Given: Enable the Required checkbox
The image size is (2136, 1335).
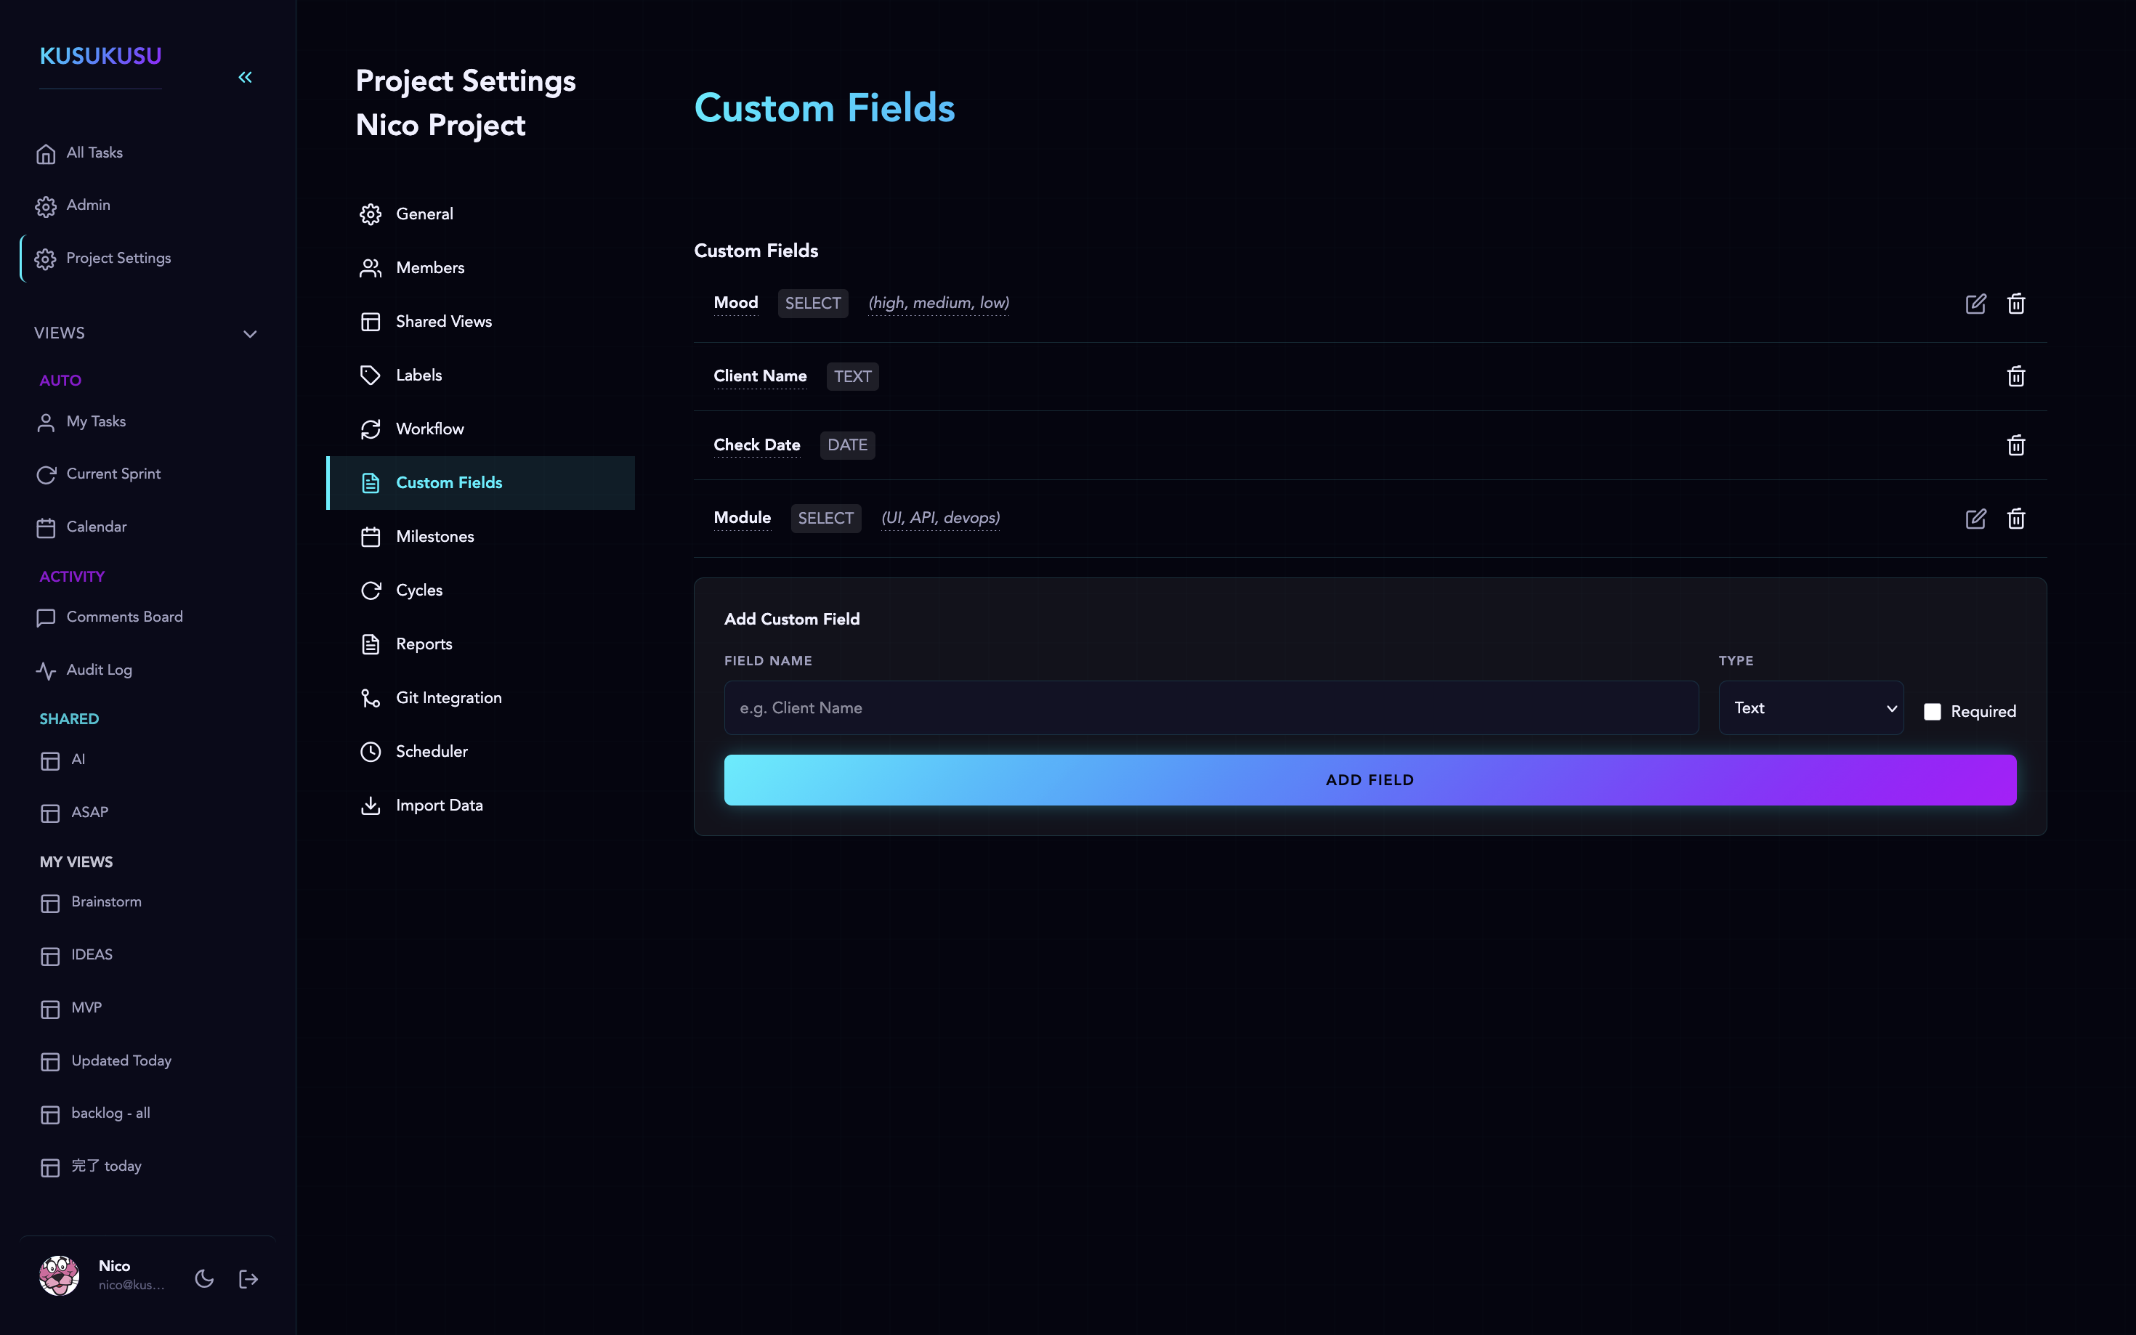Looking at the screenshot, I should pos(1933,711).
